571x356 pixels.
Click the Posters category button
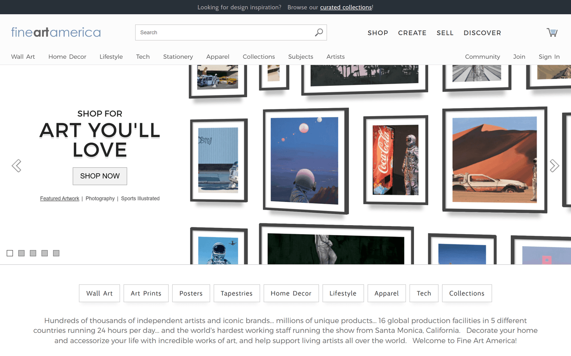pos(191,293)
